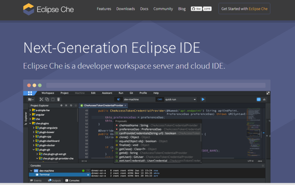Collapse the dev-machine console node
Image resolution: width=295 pixels, height=185 pixels.
[31, 171]
